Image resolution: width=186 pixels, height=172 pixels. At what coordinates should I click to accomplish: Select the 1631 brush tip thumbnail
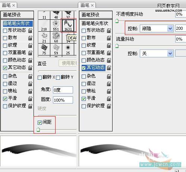click(x=68, y=26)
